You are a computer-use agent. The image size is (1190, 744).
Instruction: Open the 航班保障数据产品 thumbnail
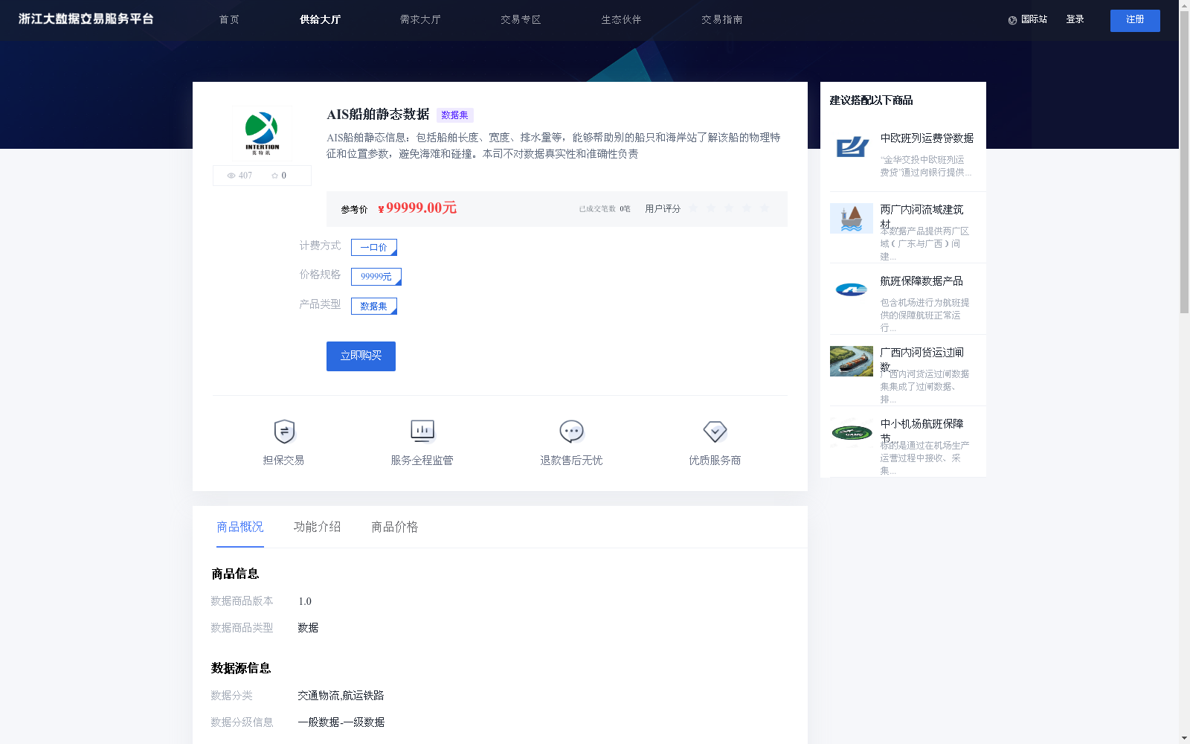coord(852,290)
